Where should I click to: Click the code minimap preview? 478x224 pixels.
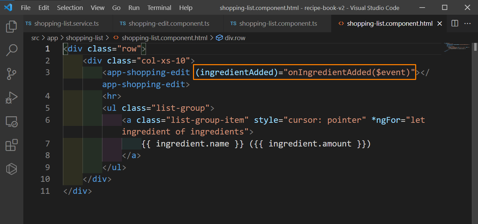click(x=457, y=47)
